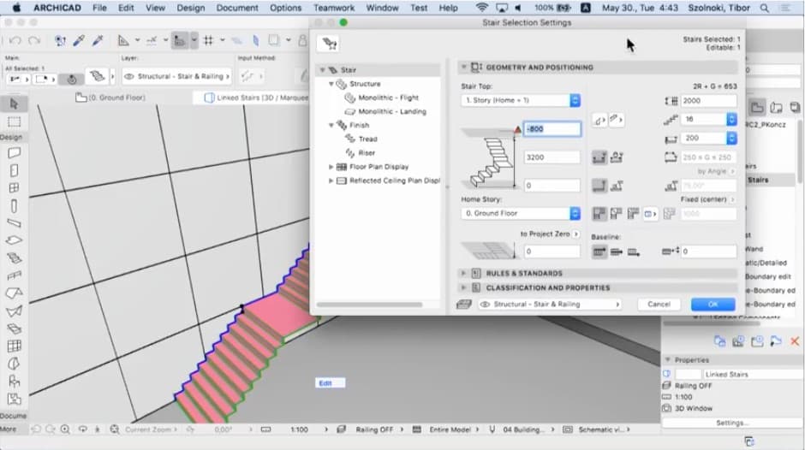Select the third Baseline position option
The image size is (805, 450).
(x=634, y=252)
